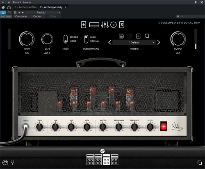The height and width of the screenshot is (169, 205).
Task: Click the Colar button
Action: (53, 16)
